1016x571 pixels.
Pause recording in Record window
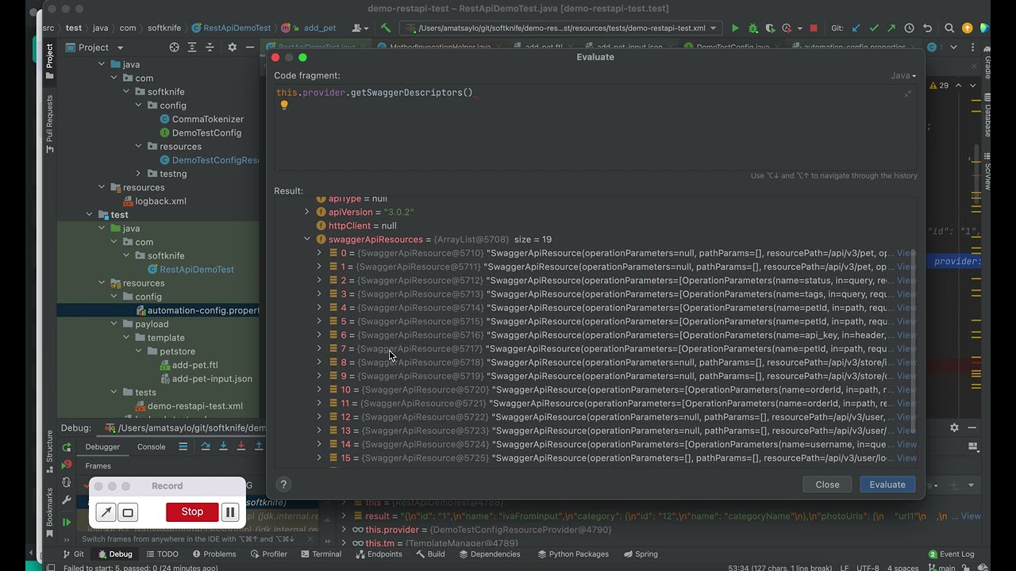pos(229,512)
